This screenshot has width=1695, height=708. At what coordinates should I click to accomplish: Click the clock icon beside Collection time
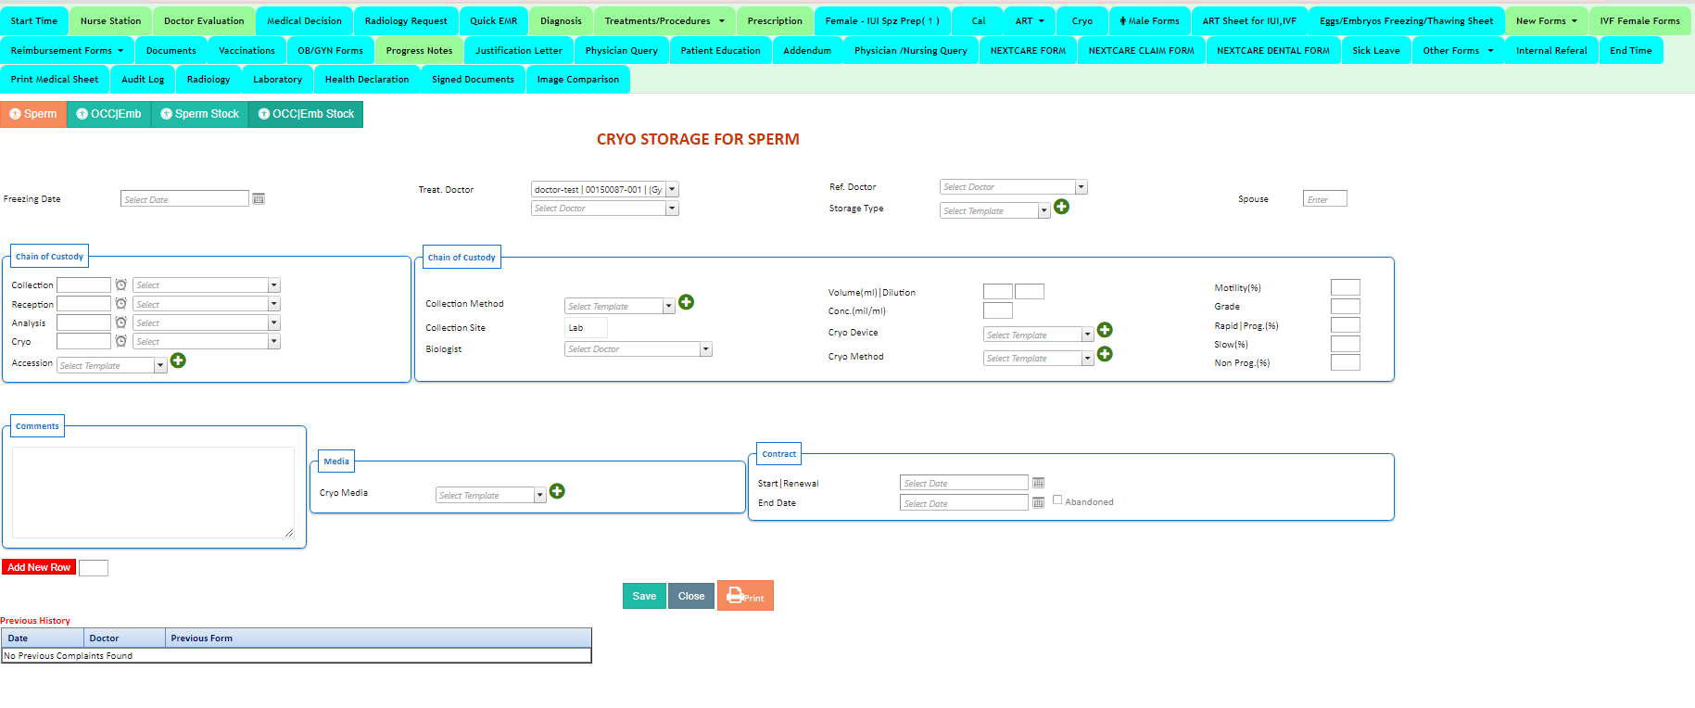(120, 284)
